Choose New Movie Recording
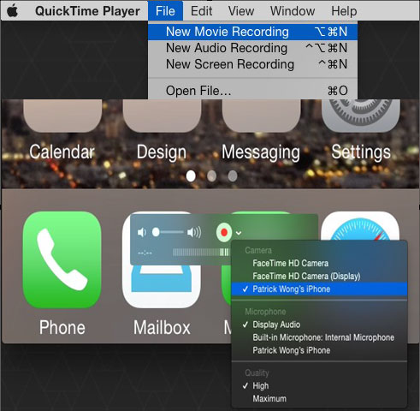420x411 pixels. [x=252, y=32]
